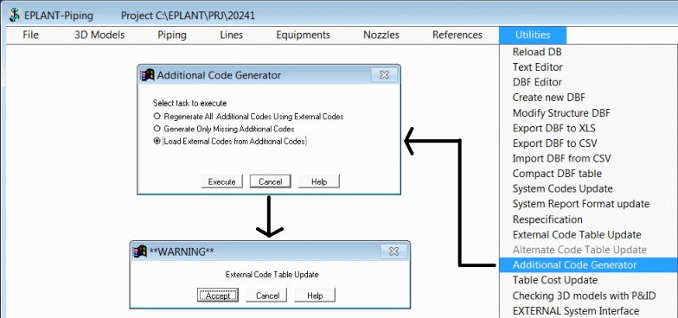678x318 pixels.
Task: Select Compact DBF table
Action: pos(557,174)
